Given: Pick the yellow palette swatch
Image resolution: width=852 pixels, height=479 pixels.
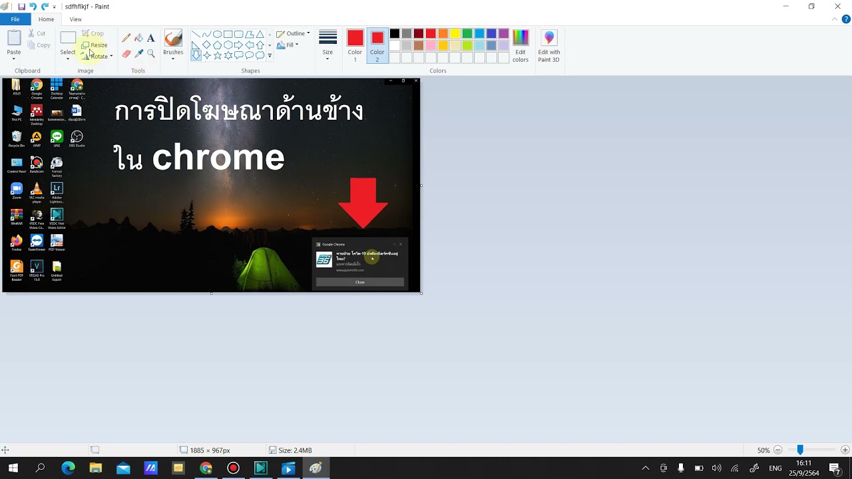Looking at the screenshot, I should 455,34.
